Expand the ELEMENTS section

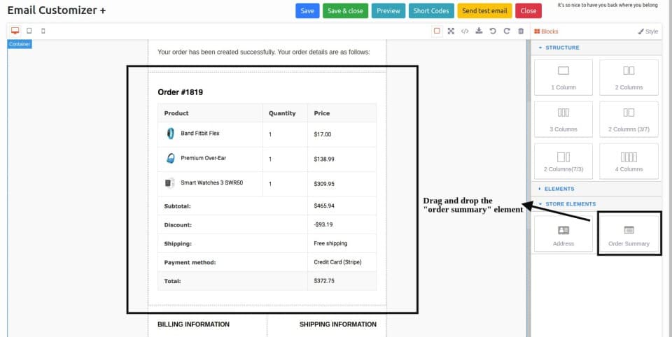596,188
